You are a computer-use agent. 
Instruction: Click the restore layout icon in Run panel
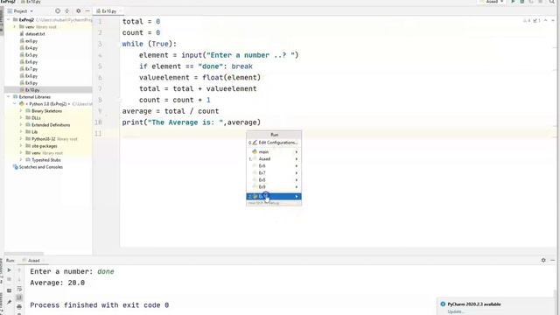point(10,290)
